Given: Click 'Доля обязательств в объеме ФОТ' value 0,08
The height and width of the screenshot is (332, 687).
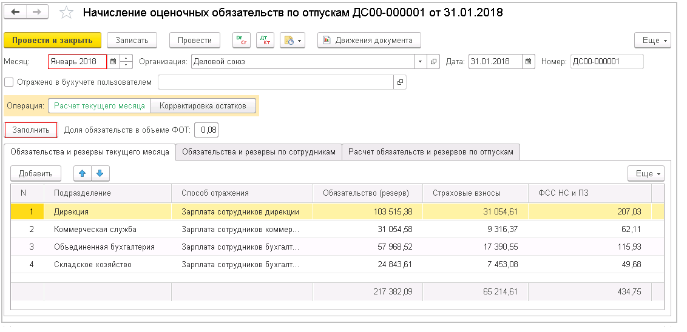Looking at the screenshot, I should tap(206, 130).
